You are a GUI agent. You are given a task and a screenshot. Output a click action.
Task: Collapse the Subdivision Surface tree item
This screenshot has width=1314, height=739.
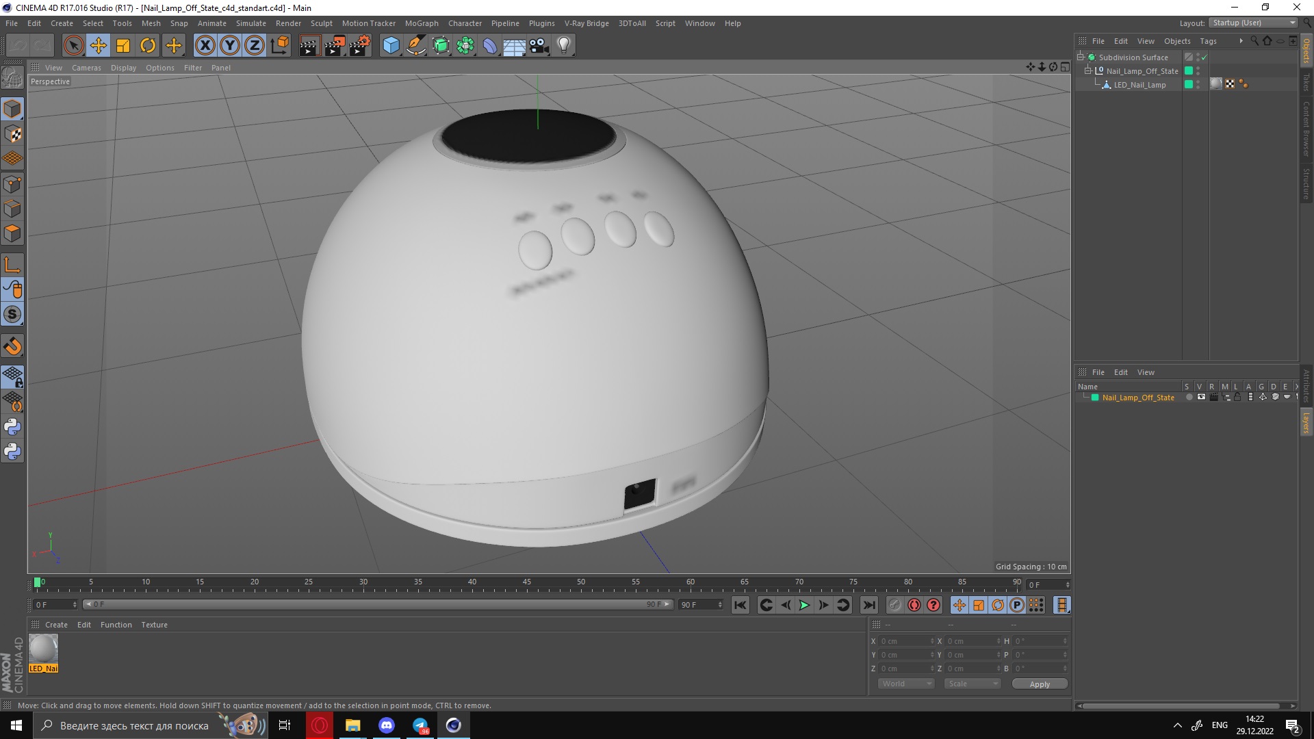click(1081, 57)
